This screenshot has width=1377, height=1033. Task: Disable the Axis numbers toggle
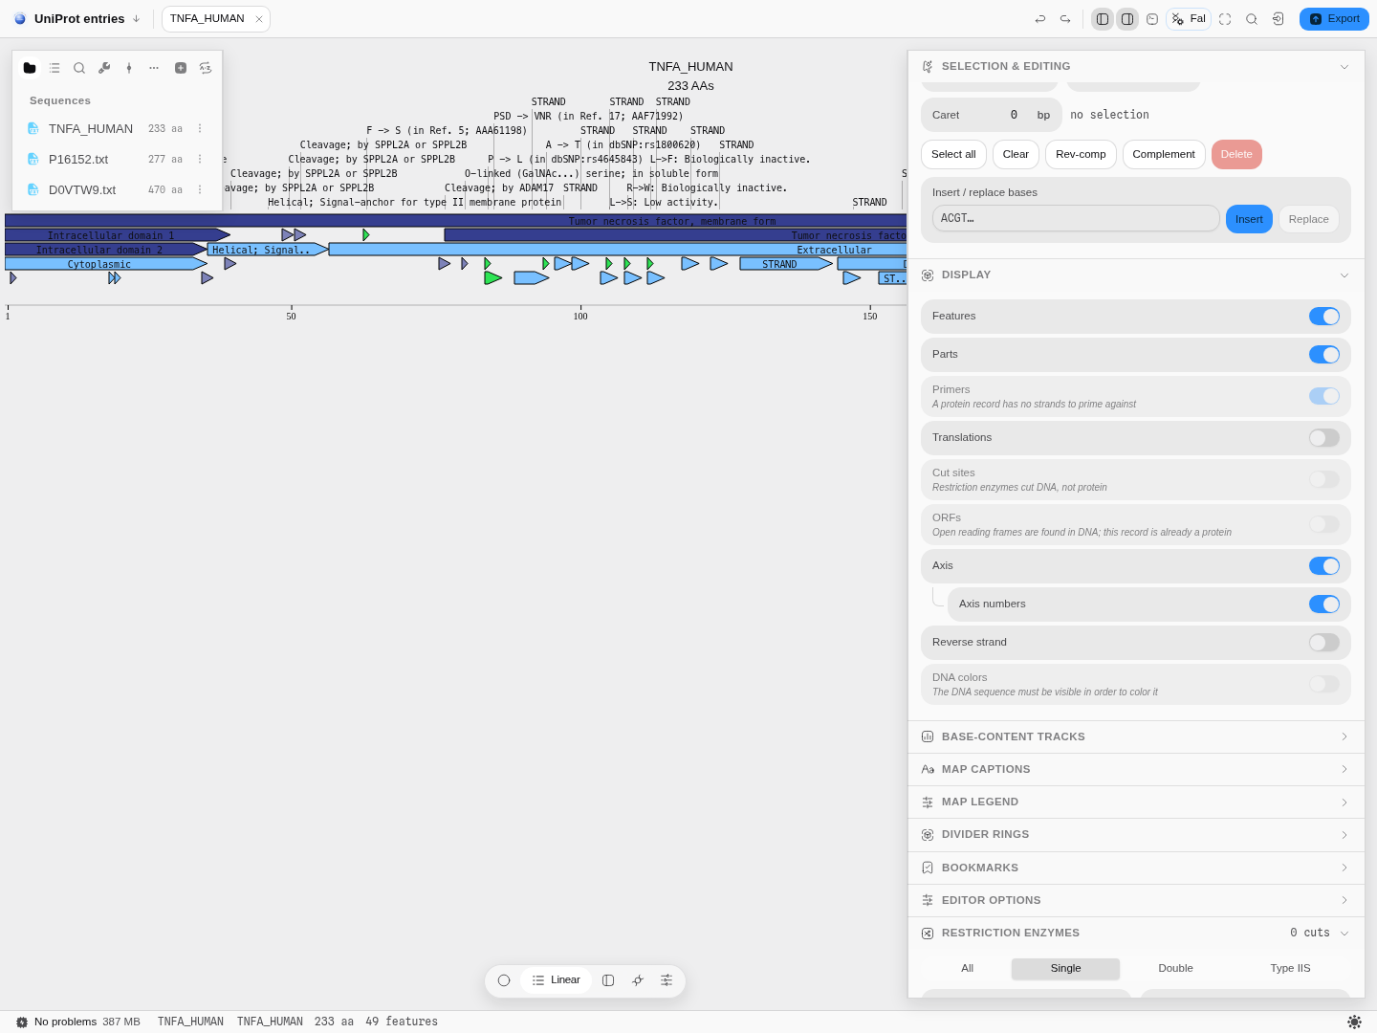pyautogui.click(x=1324, y=604)
